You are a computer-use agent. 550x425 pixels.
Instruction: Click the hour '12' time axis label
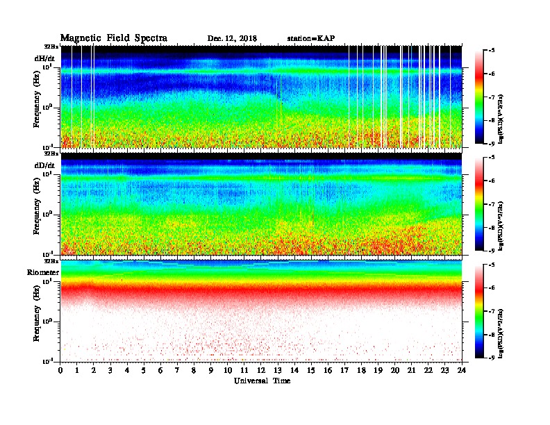point(261,370)
